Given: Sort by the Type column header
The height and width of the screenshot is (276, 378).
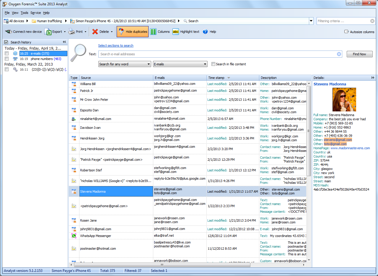Looking at the screenshot, I should [x=74, y=78].
